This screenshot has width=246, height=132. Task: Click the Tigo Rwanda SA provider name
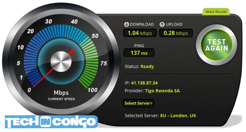point(162,91)
